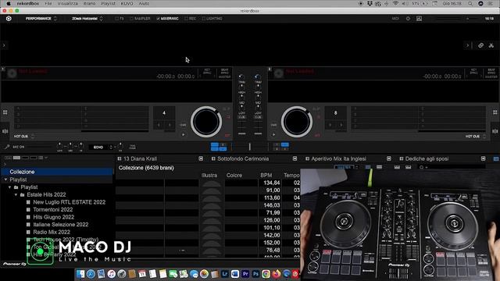The width and height of the screenshot is (500, 281).
Task: Click the track row with BPM 134,84
Action: click(x=208, y=183)
